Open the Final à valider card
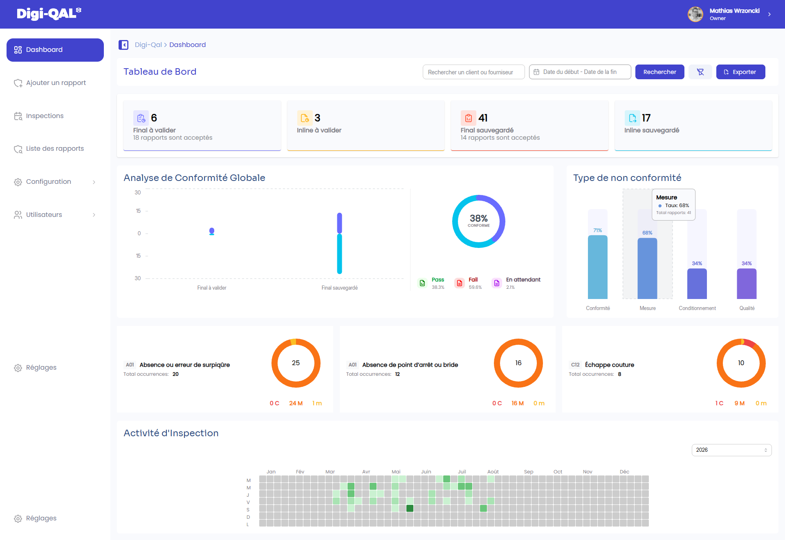The image size is (785, 540). point(202,126)
